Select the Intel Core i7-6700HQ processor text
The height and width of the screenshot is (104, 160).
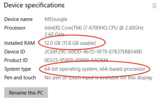click(x=94, y=28)
